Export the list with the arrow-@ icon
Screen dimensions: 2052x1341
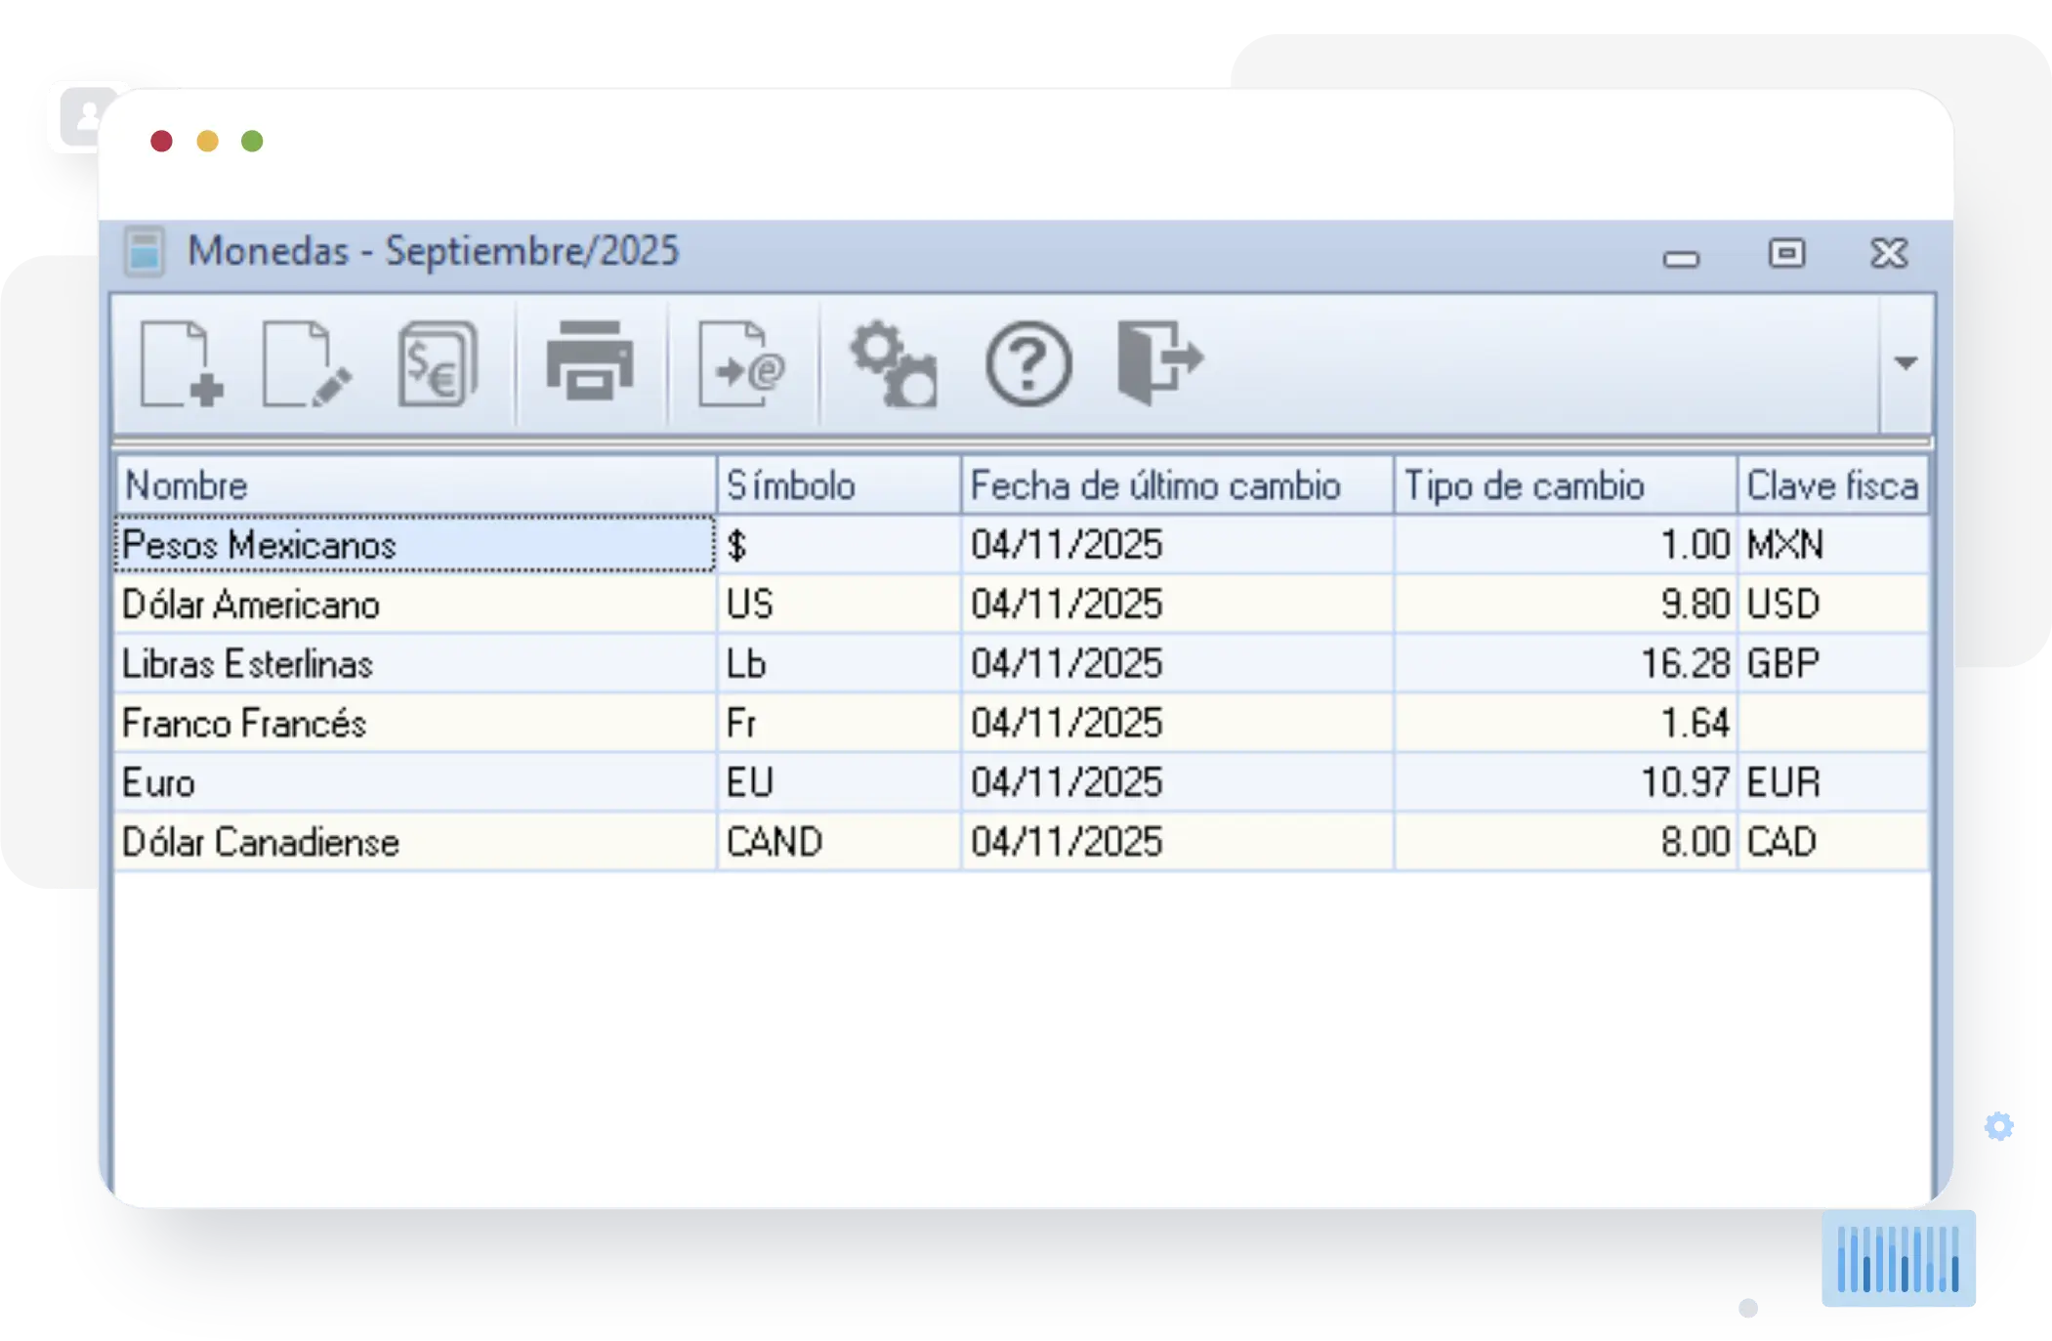point(742,363)
